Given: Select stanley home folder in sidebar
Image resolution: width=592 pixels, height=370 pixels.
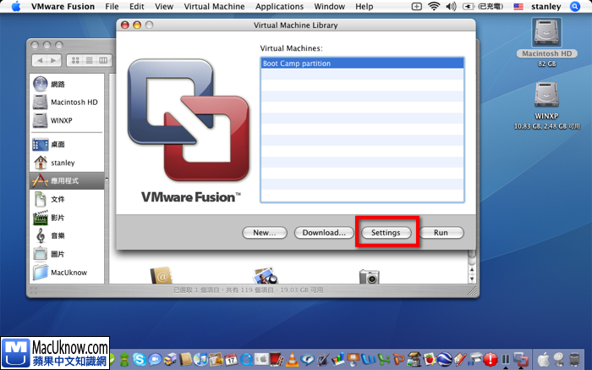Looking at the screenshot, I should click(x=62, y=162).
